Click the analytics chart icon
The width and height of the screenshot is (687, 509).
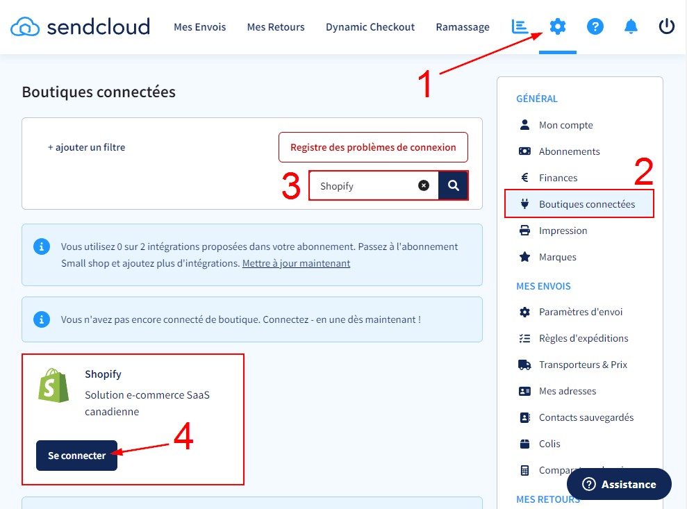coord(520,27)
